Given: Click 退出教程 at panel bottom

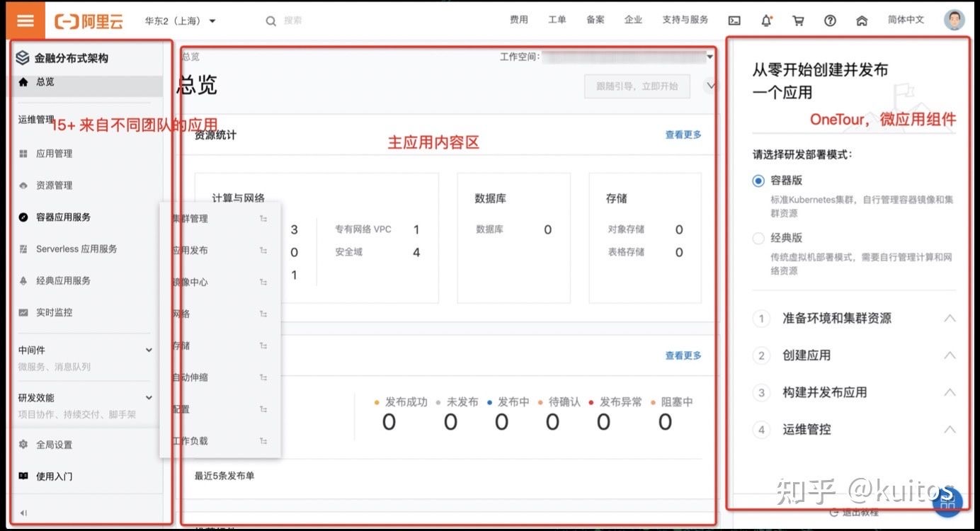Looking at the screenshot, I should point(855,512).
